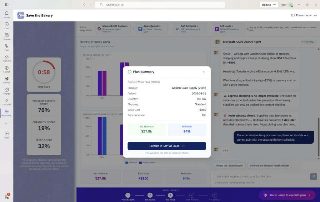Select journey step 5 The Results
Viewport: 320px width, 202px height.
coord(214,195)
